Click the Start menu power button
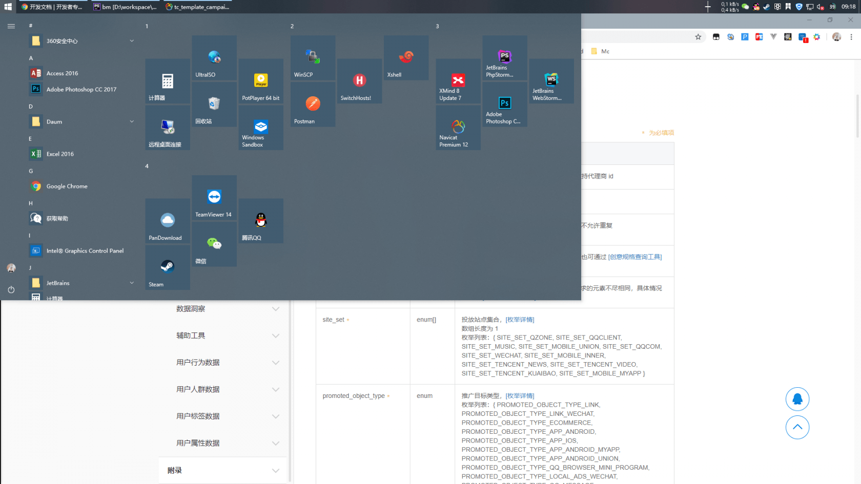 click(11, 289)
